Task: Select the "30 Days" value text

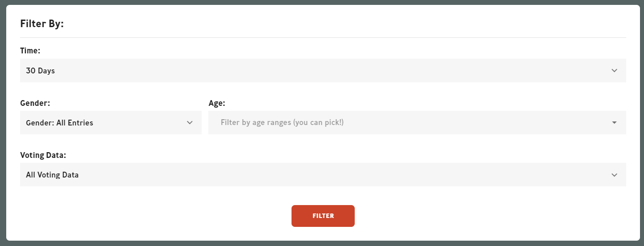Action: (41, 71)
